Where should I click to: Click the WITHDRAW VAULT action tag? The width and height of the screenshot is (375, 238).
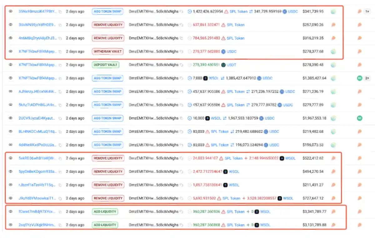[107, 52]
